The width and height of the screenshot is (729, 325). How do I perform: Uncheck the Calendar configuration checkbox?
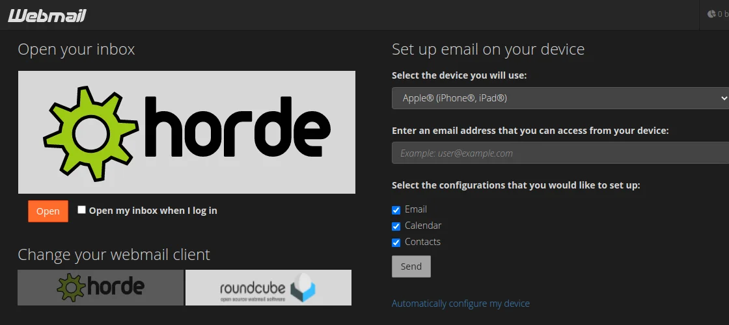[x=396, y=227]
